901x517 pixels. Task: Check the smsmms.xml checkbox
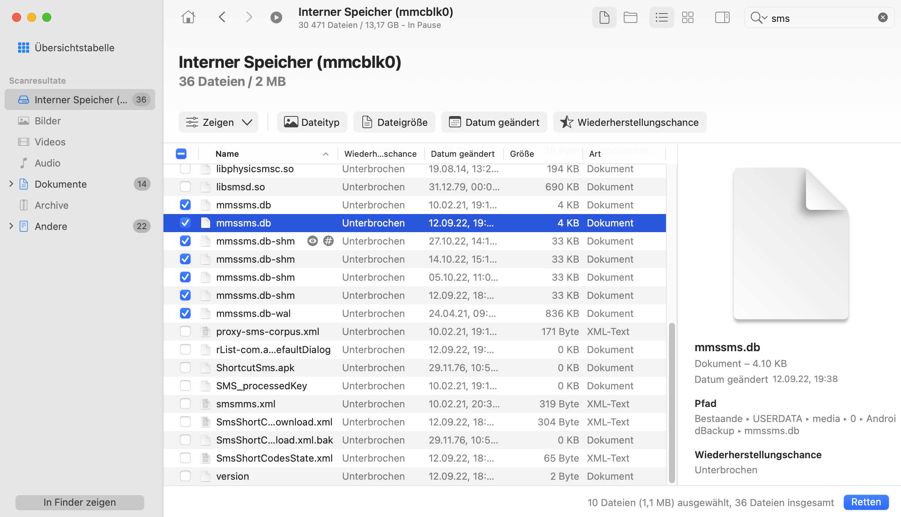[185, 404]
